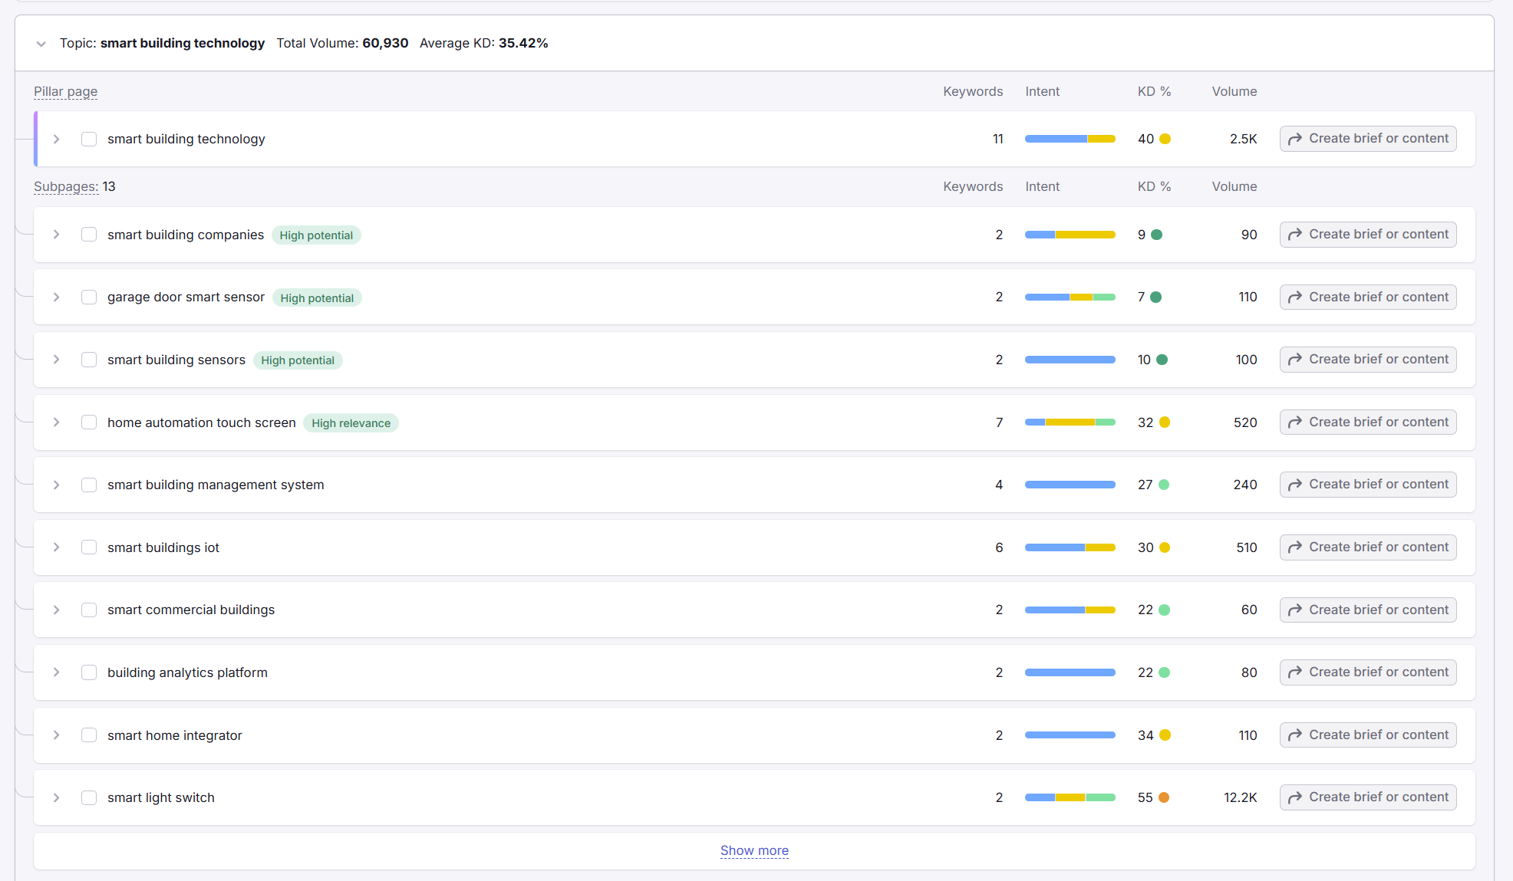Viewport: 1513px width, 881px height.
Task: Click share arrow icon for smart building technology
Action: (1295, 139)
